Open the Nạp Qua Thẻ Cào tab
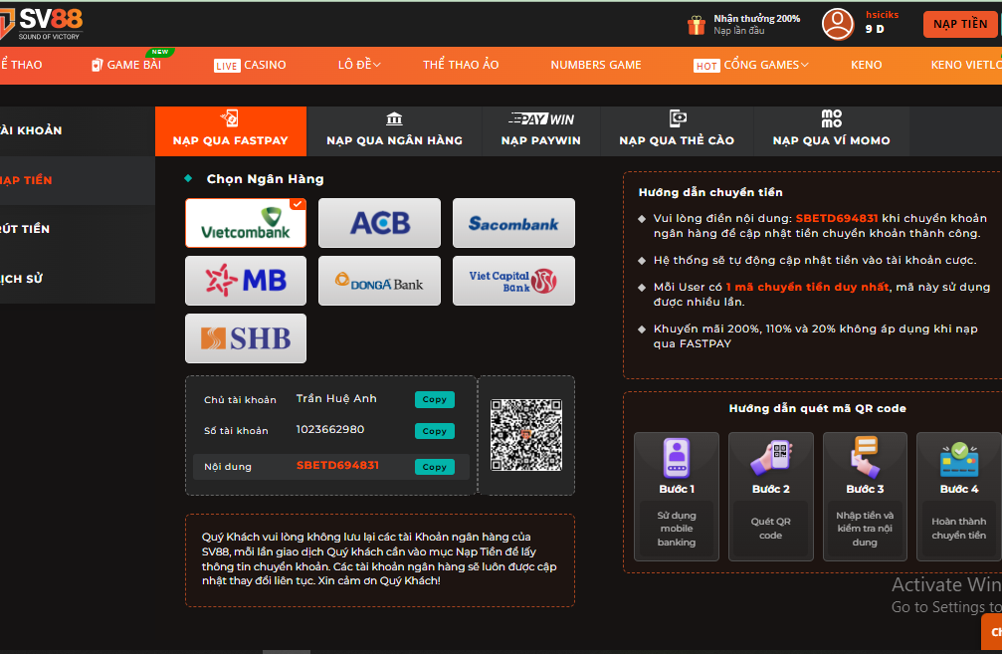 coord(677,131)
